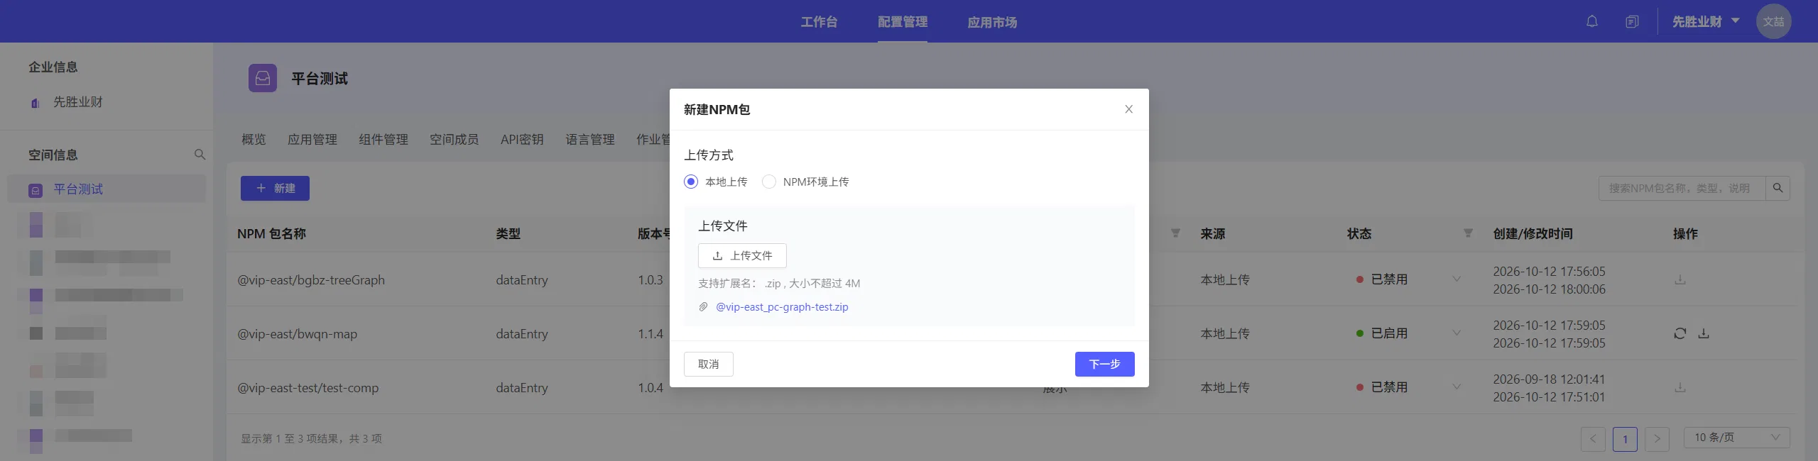Click the 先胜业财 company icon in sidebar
Viewport: 1818px width, 461px height.
35,103
